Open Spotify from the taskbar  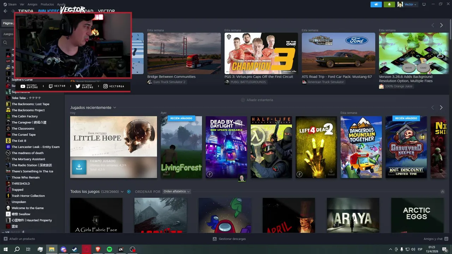109,249
